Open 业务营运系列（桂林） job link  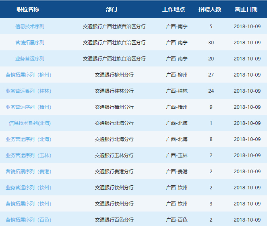(29, 91)
